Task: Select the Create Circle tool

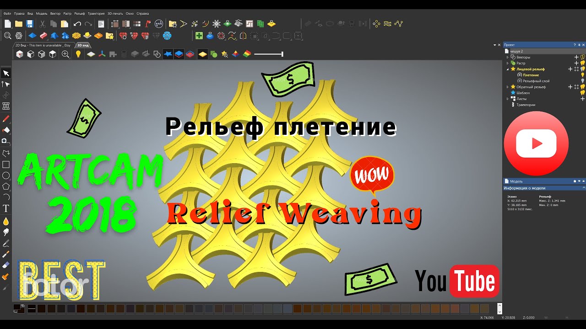Action: (6, 175)
